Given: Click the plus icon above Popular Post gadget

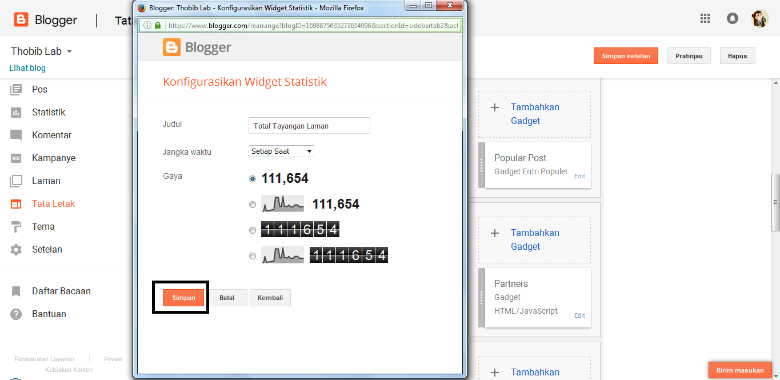Looking at the screenshot, I should tap(495, 107).
